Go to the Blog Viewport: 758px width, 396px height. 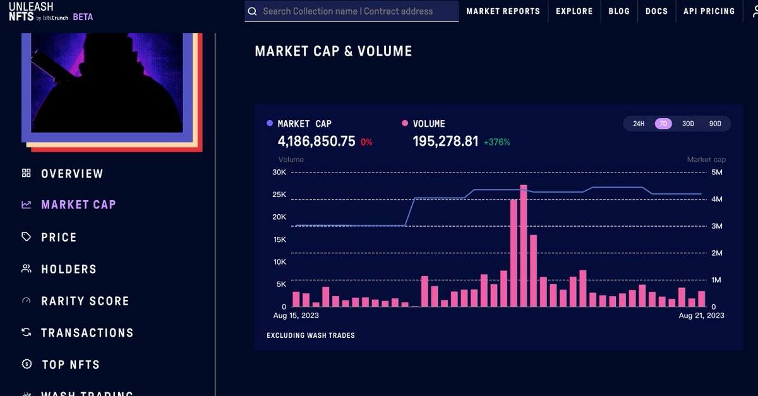tap(619, 11)
